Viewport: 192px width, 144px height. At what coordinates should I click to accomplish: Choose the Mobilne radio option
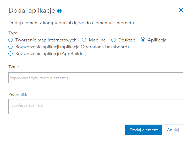(84, 40)
